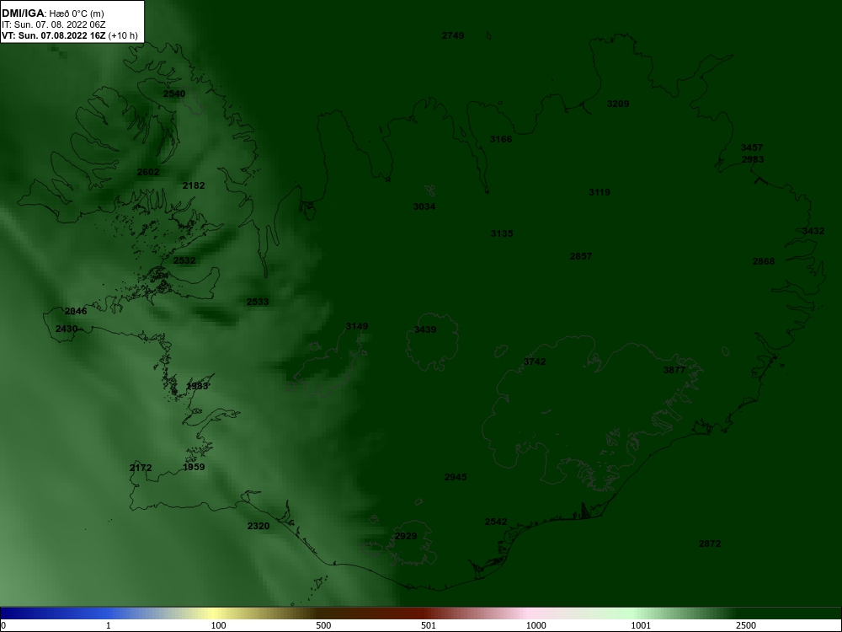Click the 2532 value near Breiðafjörður islands

[x=184, y=260]
